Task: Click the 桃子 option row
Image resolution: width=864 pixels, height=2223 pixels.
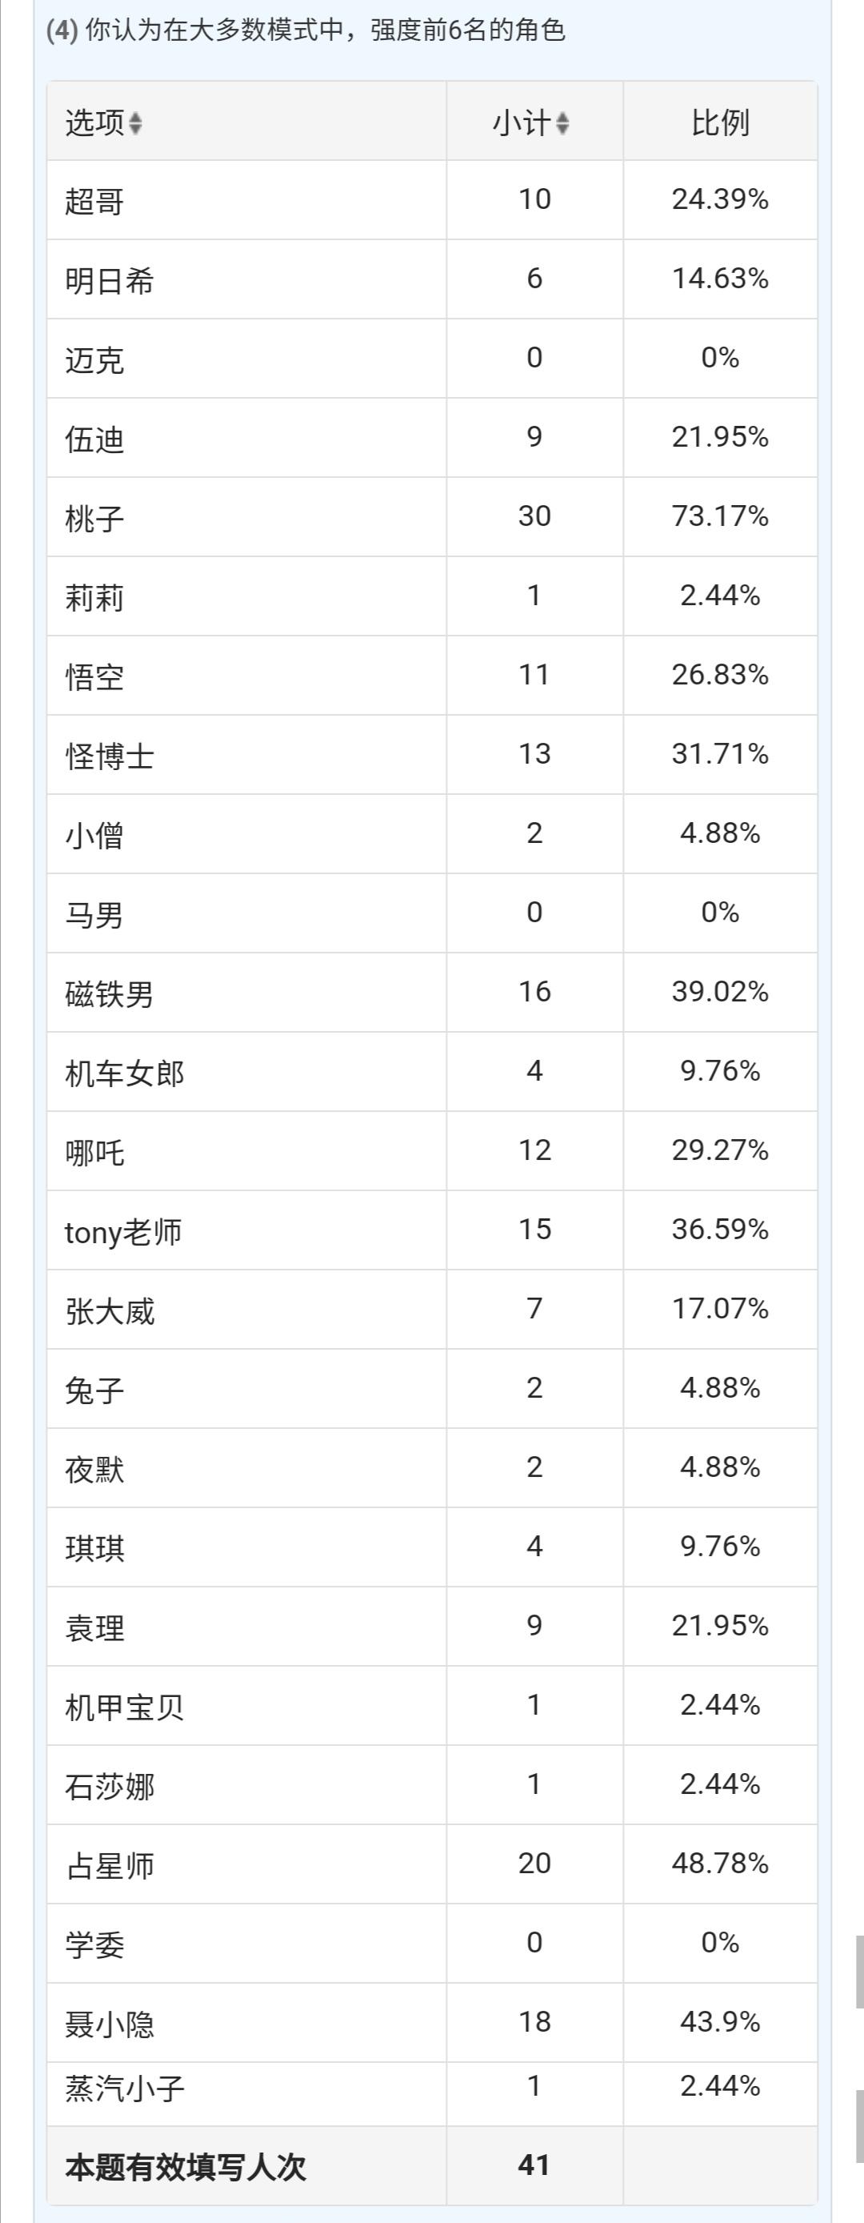Action: [432, 517]
